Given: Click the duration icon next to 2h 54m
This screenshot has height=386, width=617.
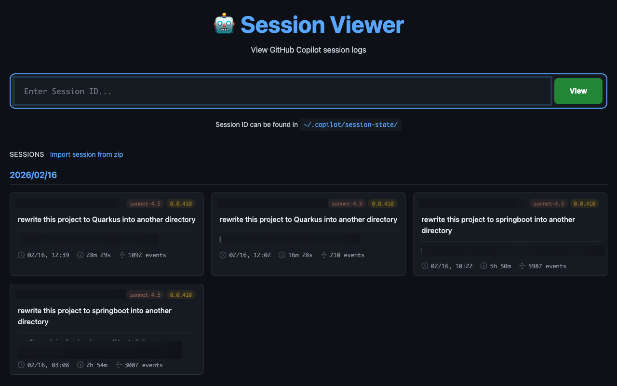Looking at the screenshot, I should pyautogui.click(x=80, y=365).
